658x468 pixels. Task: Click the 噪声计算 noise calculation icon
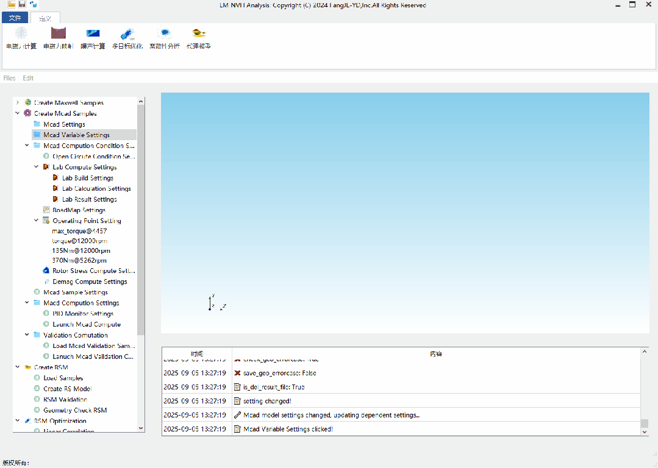(93, 34)
